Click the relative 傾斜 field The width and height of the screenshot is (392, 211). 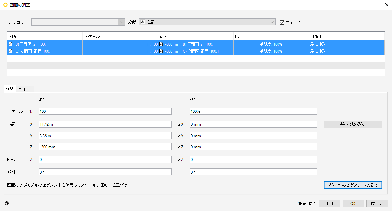click(x=253, y=172)
